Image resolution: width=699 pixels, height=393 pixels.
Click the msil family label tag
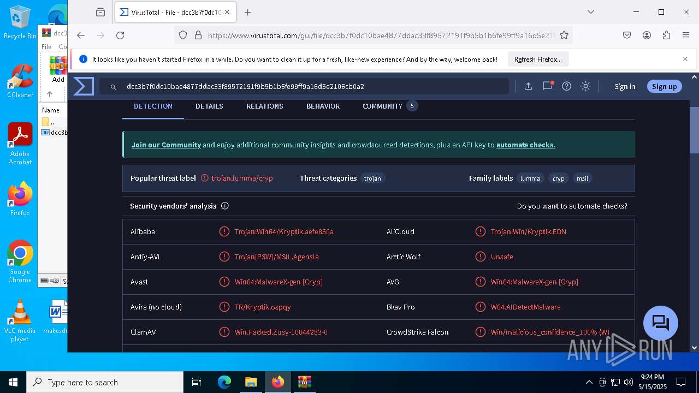tap(582, 178)
